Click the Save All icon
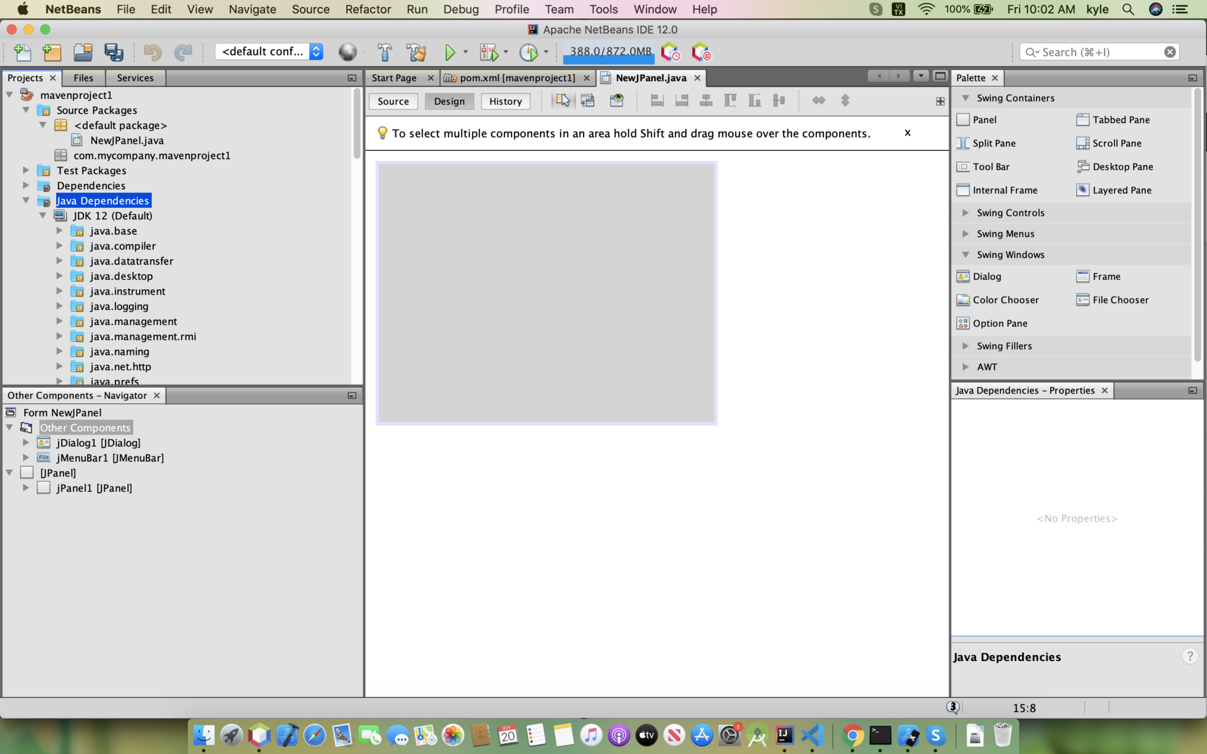The height and width of the screenshot is (754, 1207). (114, 52)
